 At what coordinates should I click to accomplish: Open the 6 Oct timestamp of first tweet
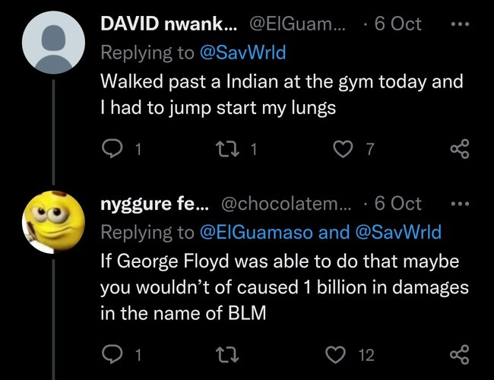tap(398, 24)
